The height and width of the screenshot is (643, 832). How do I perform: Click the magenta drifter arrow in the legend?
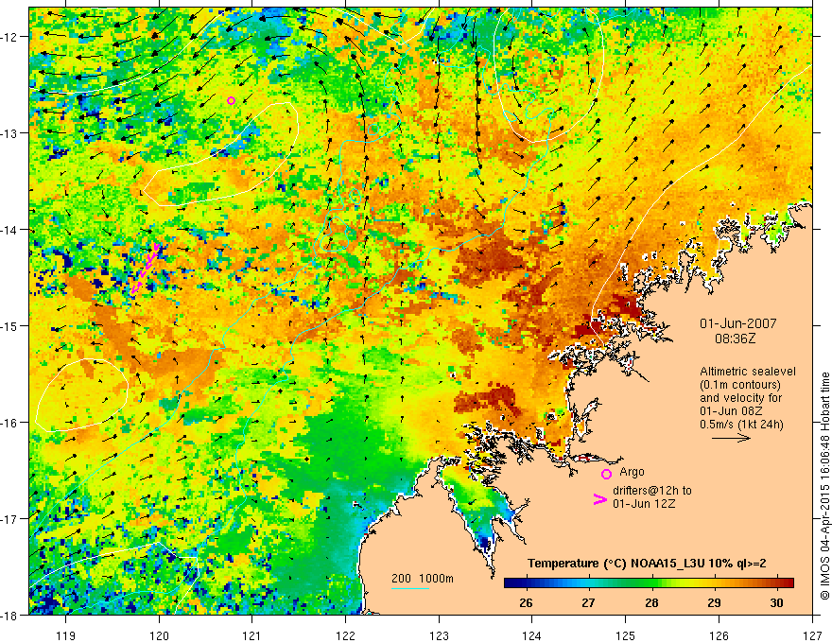[x=600, y=499]
